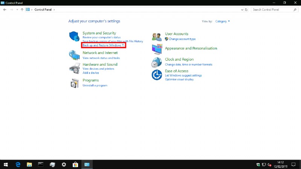Open the Action Centre notification icon

coord(293,164)
